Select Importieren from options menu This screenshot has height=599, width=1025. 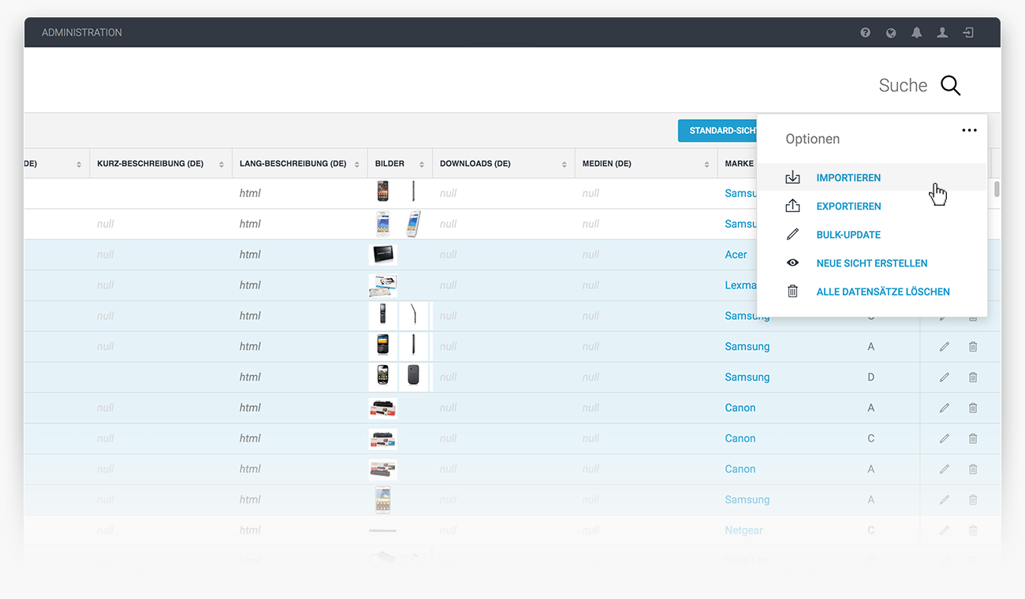point(848,178)
